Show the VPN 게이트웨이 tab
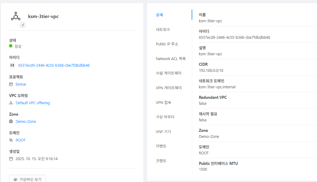The width and height of the screenshot is (317, 182). (x=169, y=88)
